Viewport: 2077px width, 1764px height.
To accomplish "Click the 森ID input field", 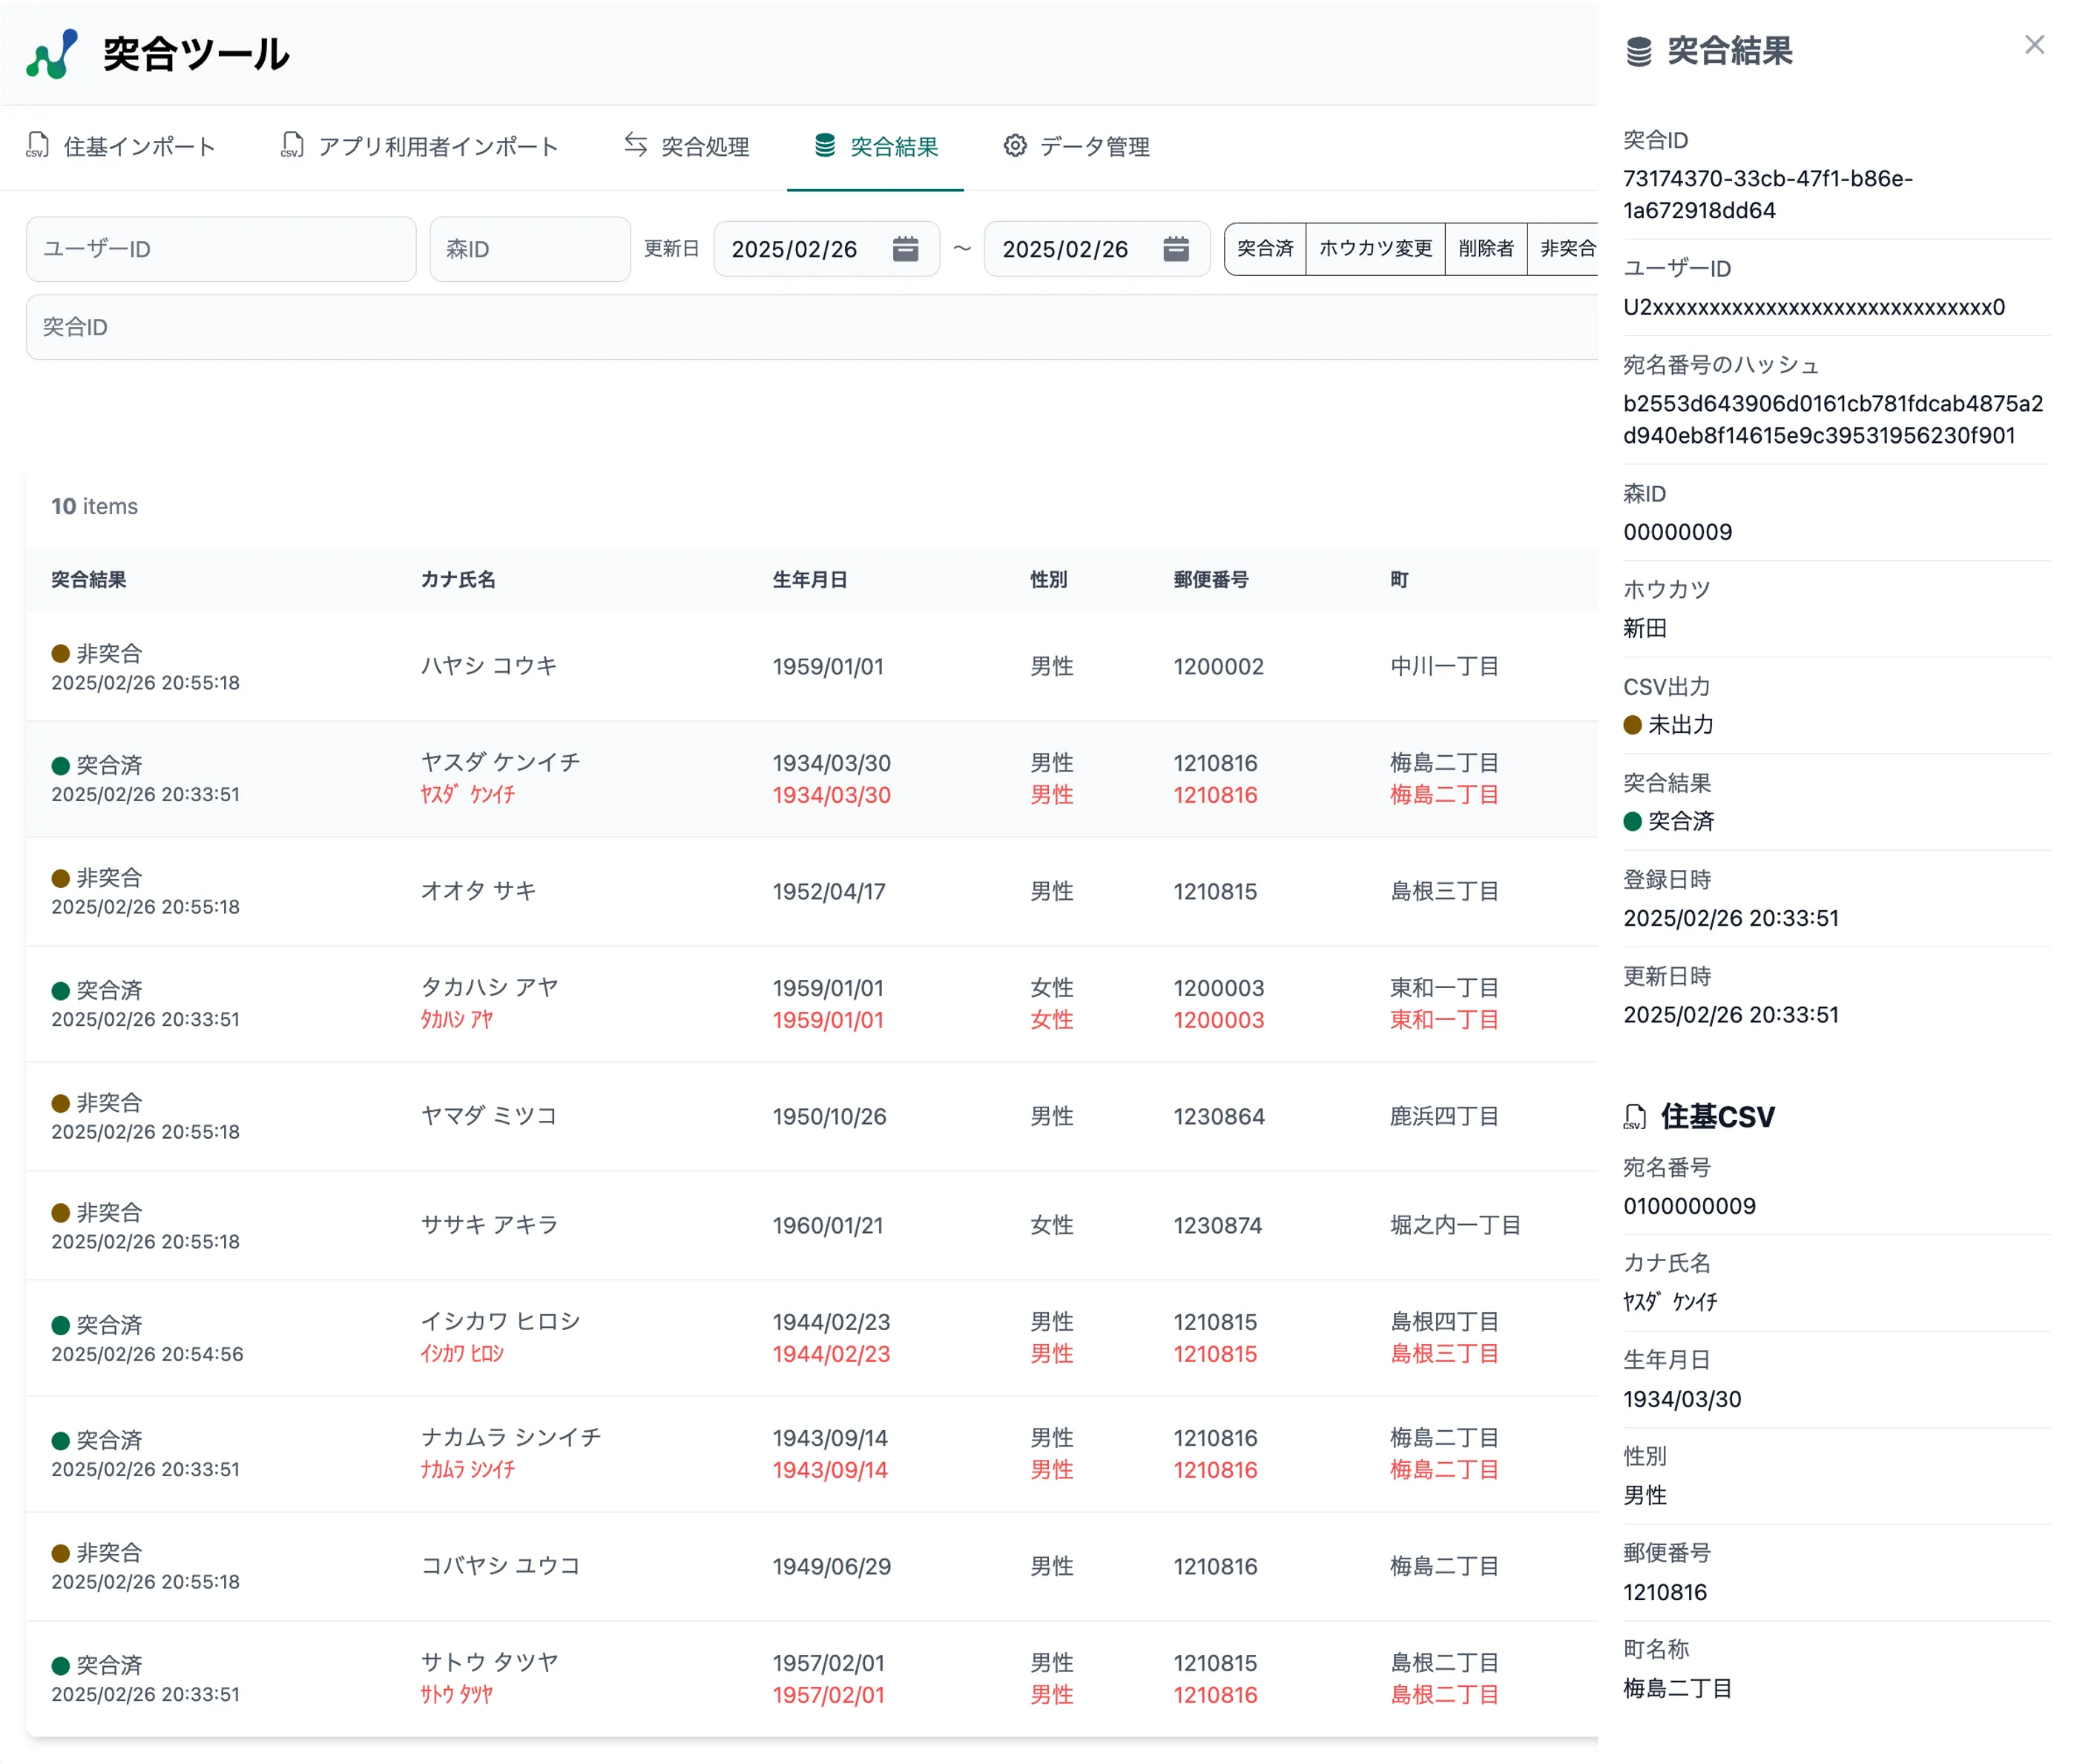I will click(x=529, y=249).
